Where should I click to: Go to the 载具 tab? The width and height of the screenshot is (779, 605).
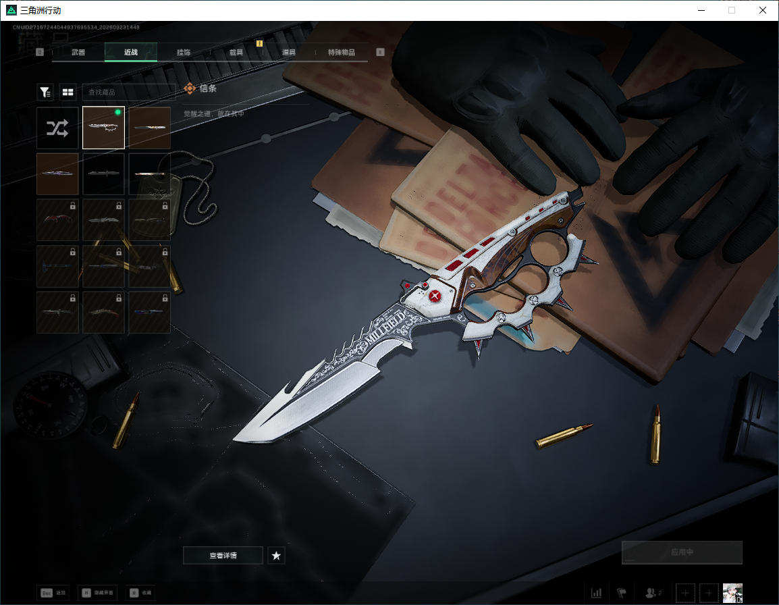(x=236, y=52)
